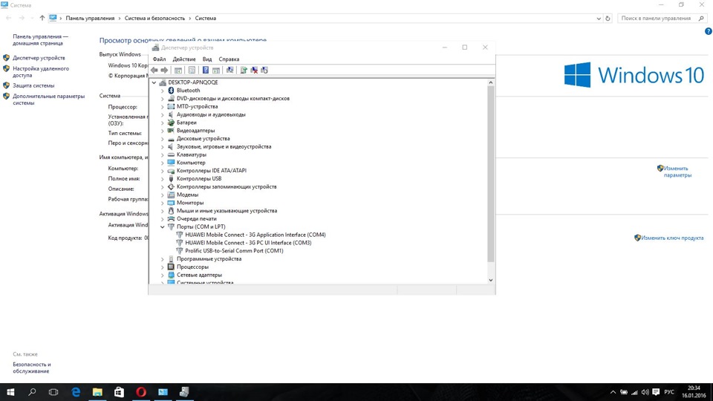Click the Device Manager vertical scrollbar down arrow
The width and height of the screenshot is (713, 401).
[x=490, y=280]
